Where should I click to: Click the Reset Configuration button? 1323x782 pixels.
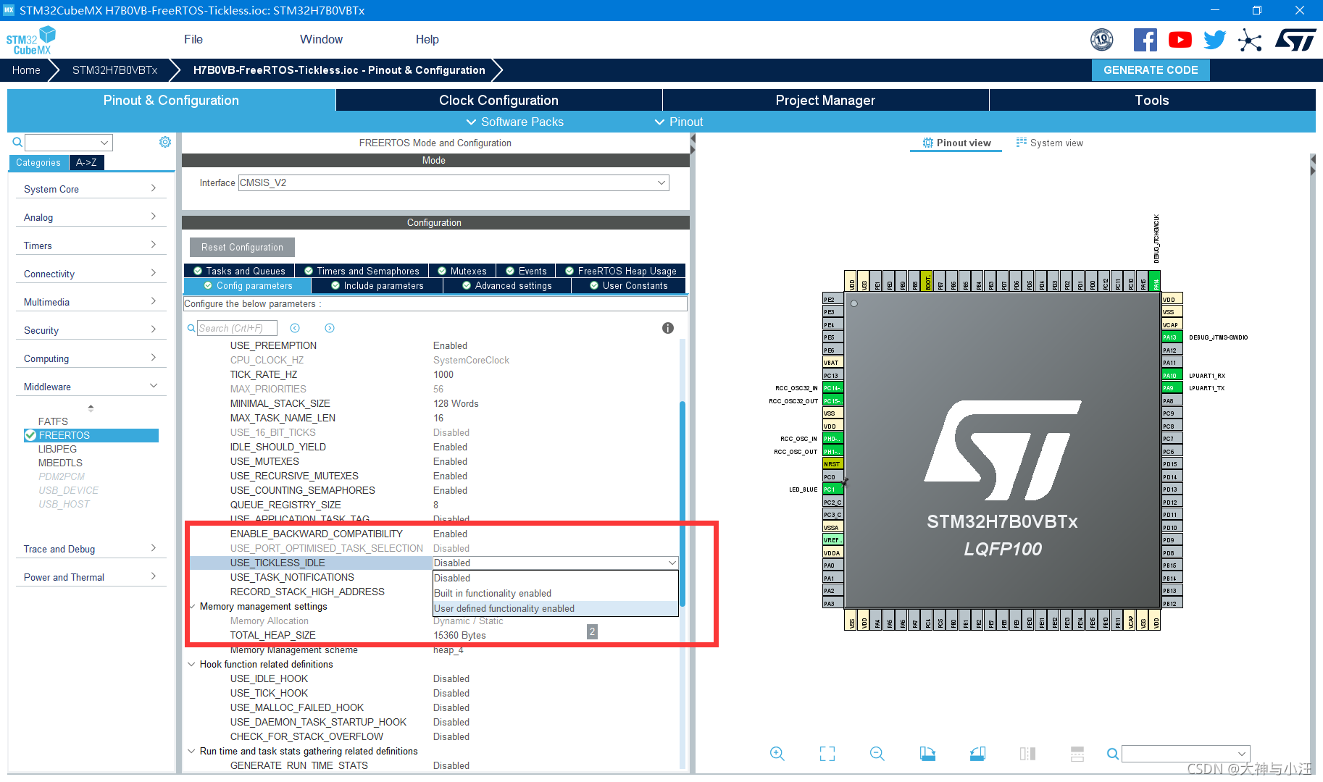coord(242,247)
